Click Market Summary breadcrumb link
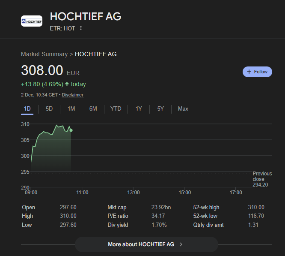Viewport: 285px width, 256px height. point(44,54)
